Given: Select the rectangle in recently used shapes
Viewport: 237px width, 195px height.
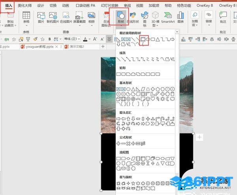Looking at the screenshot, I should [143, 39].
